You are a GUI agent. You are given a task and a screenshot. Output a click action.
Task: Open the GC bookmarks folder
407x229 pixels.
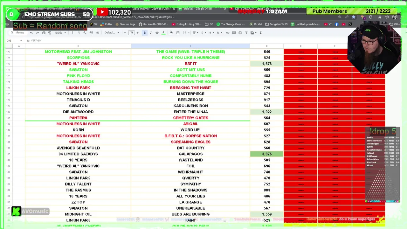(x=209, y=24)
